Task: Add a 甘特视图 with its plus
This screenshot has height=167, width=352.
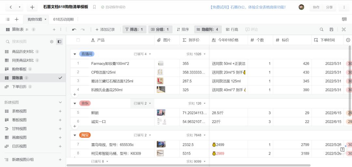Action: pos(60,129)
